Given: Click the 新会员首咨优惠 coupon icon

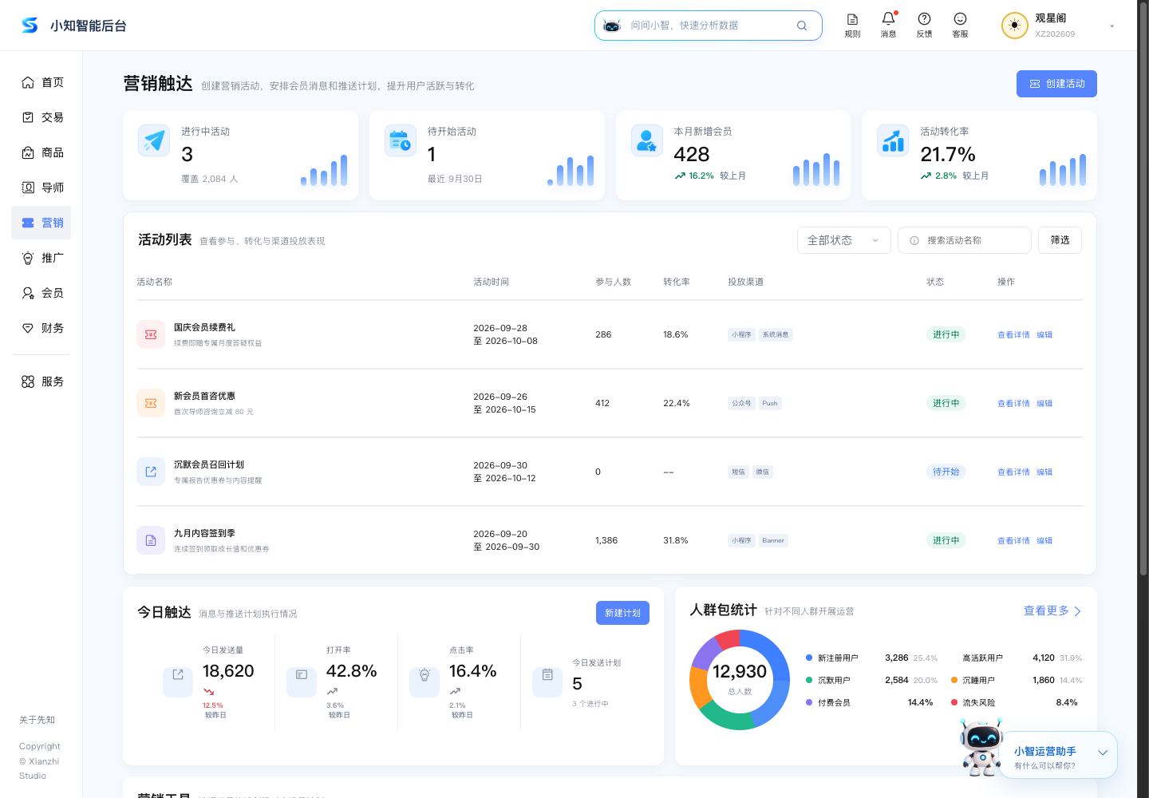Looking at the screenshot, I should (x=151, y=403).
